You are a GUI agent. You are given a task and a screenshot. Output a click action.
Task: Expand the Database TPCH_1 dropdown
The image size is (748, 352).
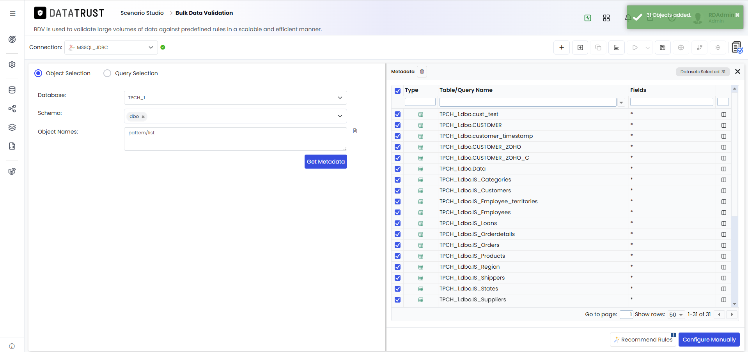(236, 98)
